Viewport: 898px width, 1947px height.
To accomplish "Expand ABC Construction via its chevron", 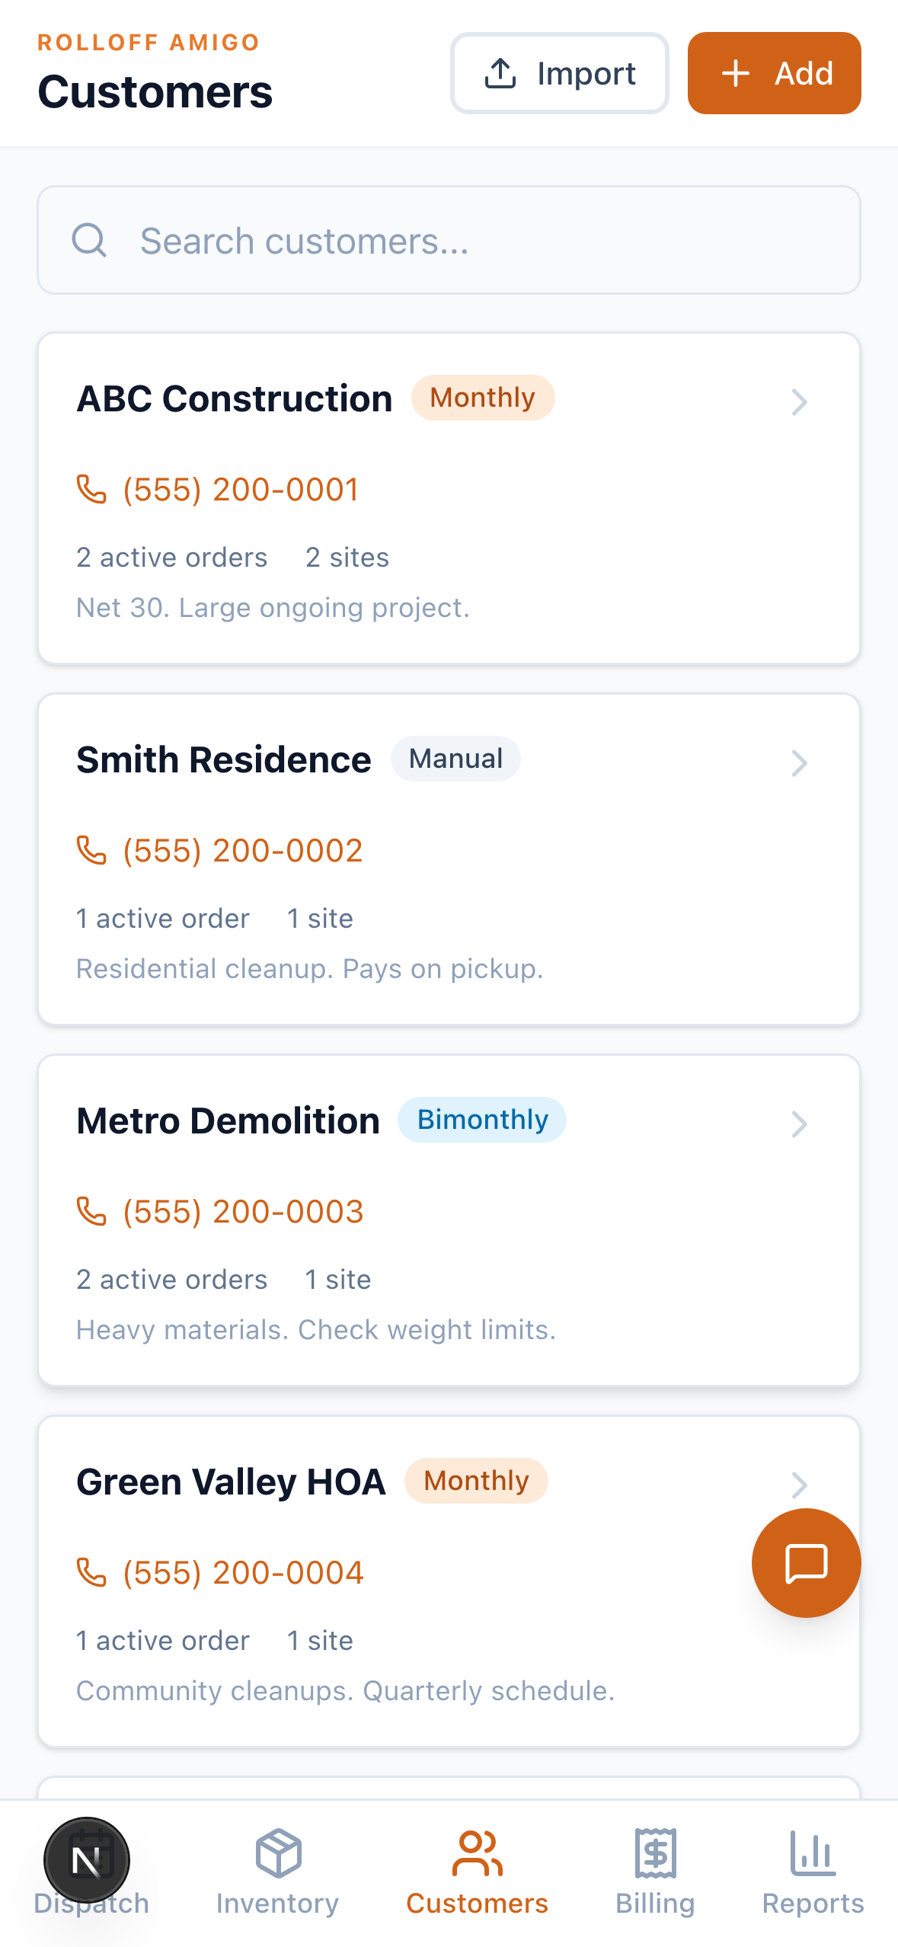I will (x=799, y=402).
